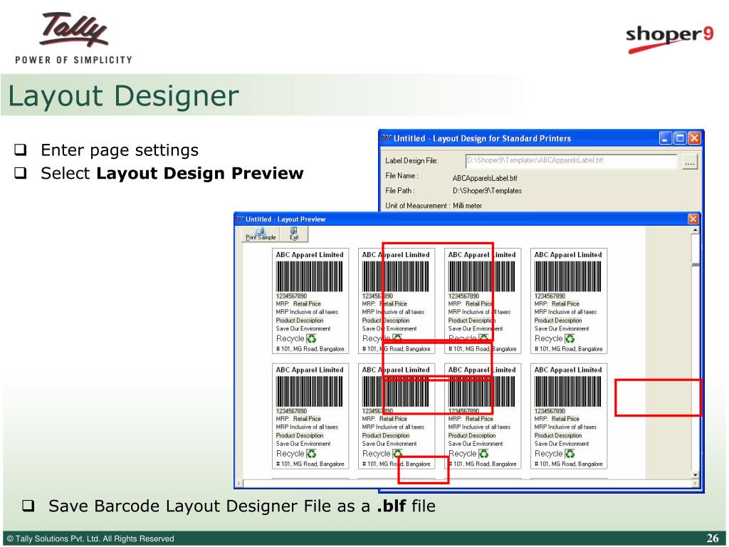This screenshot has height=547, width=729.
Task: Click Print Sample toolbar icon
Action: tap(261, 234)
